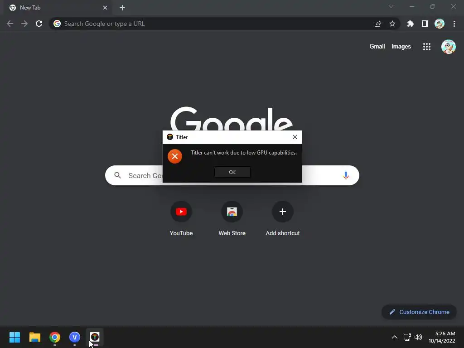Open the Extensions puzzle icon
Viewport: 464px width, 348px height.
coord(411,24)
